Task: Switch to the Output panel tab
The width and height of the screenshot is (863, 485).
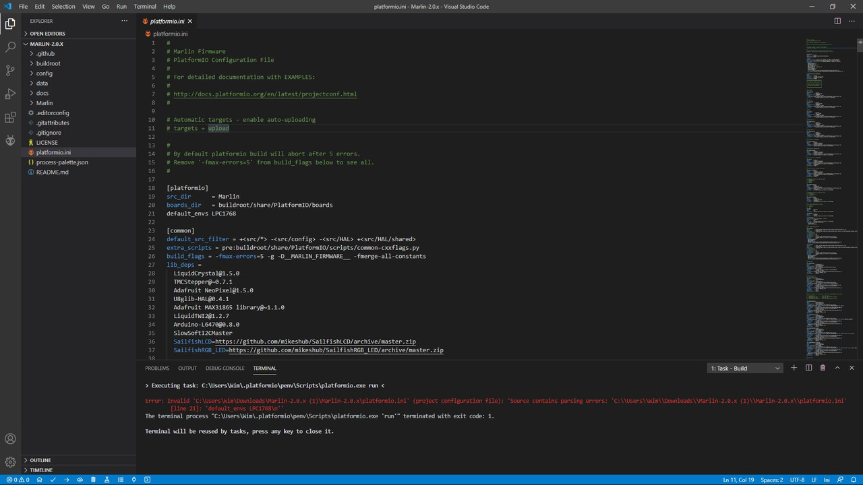Action: tap(187, 368)
